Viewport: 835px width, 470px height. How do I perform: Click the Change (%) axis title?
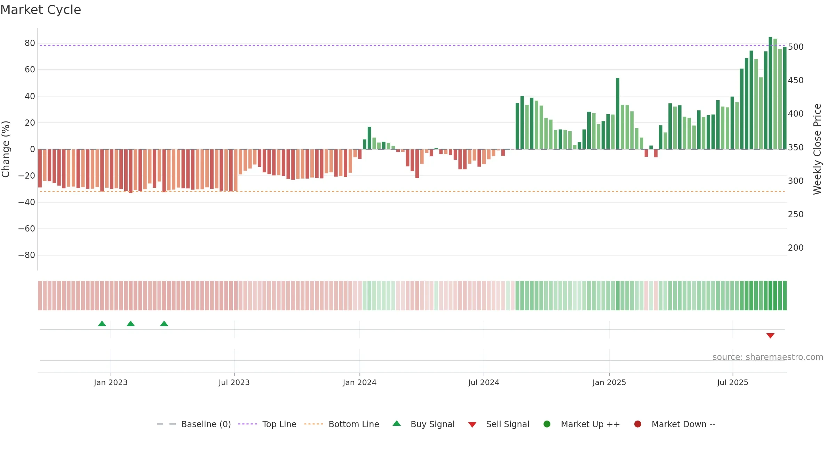tap(6, 149)
